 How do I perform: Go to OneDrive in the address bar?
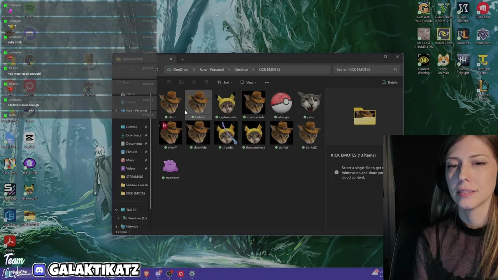(x=181, y=70)
